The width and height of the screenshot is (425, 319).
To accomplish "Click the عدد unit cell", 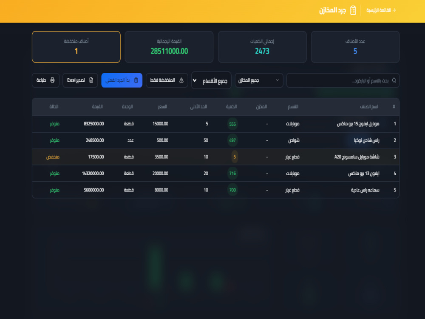I will click(x=130, y=140).
